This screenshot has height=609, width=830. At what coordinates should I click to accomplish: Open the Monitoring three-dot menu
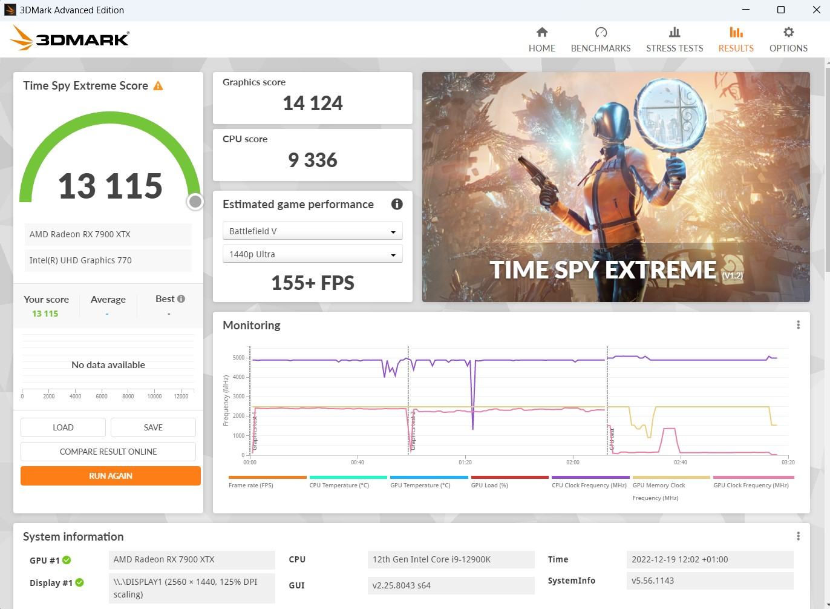798,325
